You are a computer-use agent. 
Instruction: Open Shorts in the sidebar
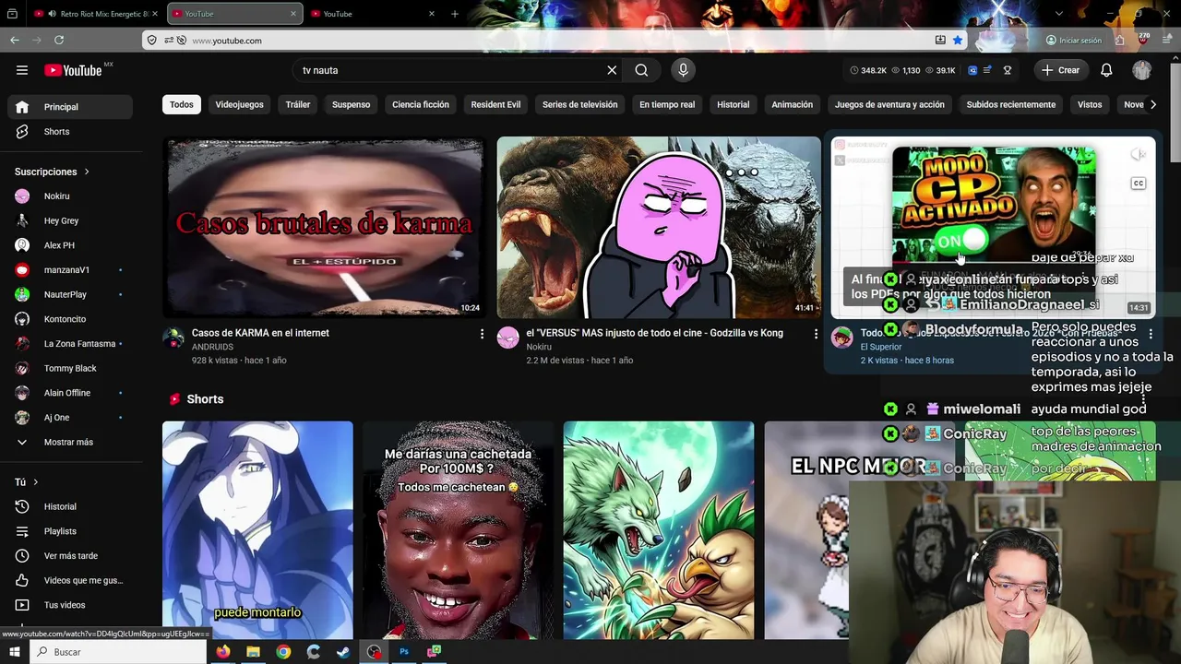point(70,132)
